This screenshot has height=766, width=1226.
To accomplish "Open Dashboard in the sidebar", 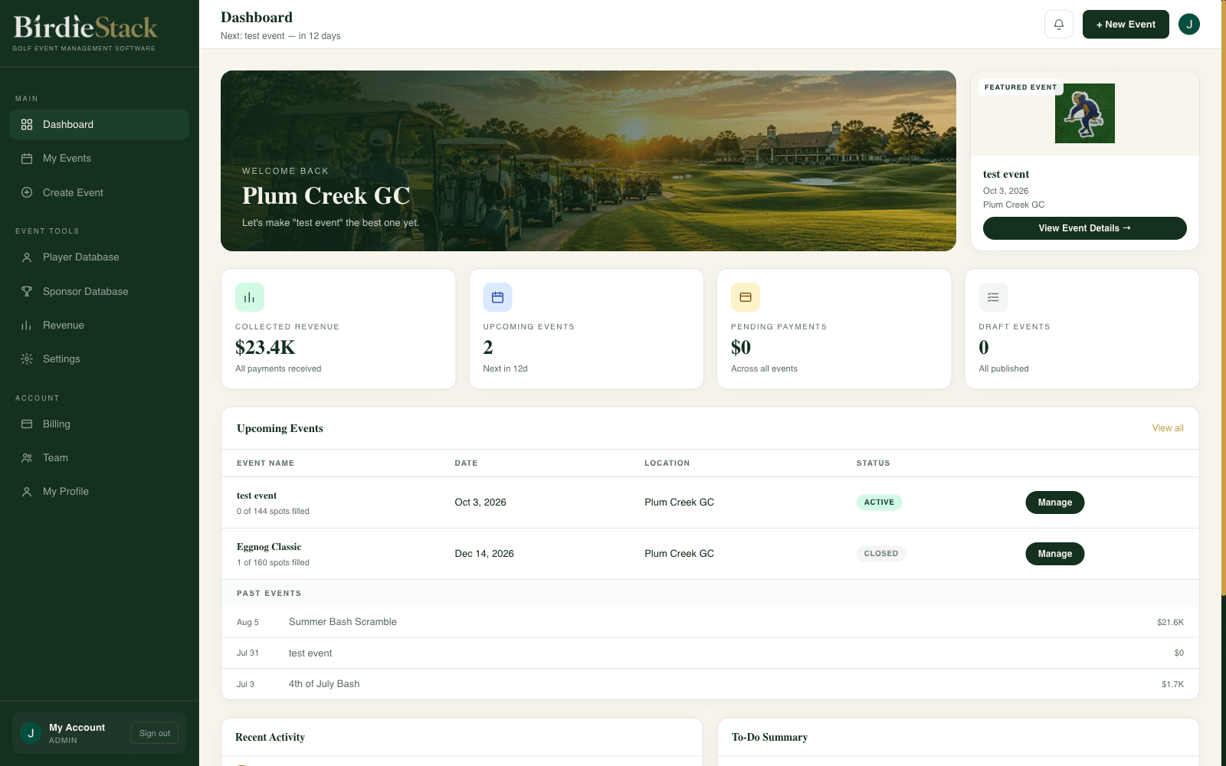I will tap(100, 124).
